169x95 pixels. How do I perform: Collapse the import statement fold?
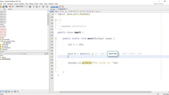click(x=56, y=14)
